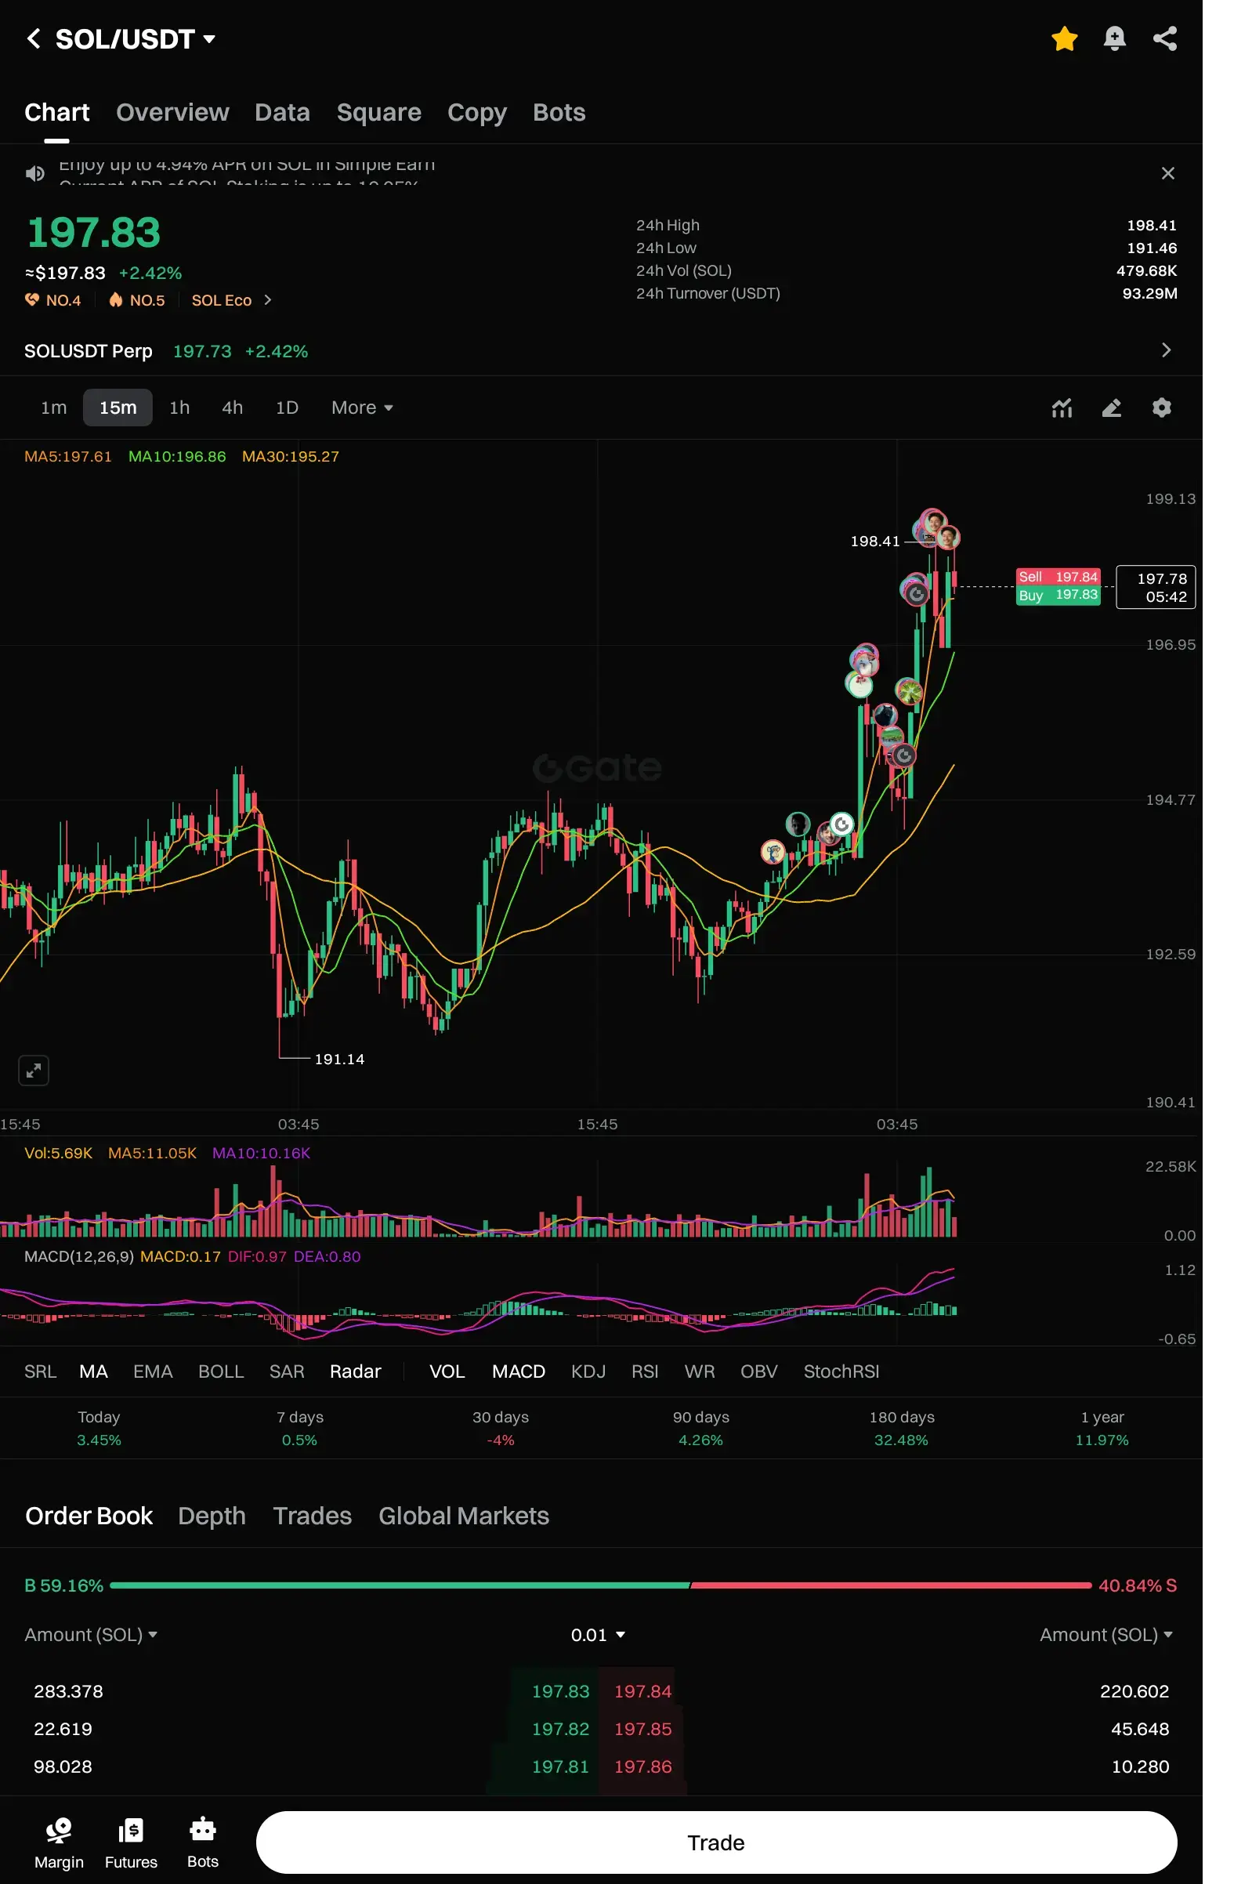1234x1884 pixels.
Task: Switch to the Global Markets tab
Action: (x=463, y=1516)
